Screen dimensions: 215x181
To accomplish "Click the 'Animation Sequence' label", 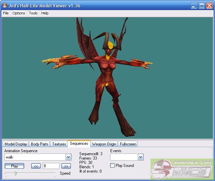I will [x=21, y=151].
